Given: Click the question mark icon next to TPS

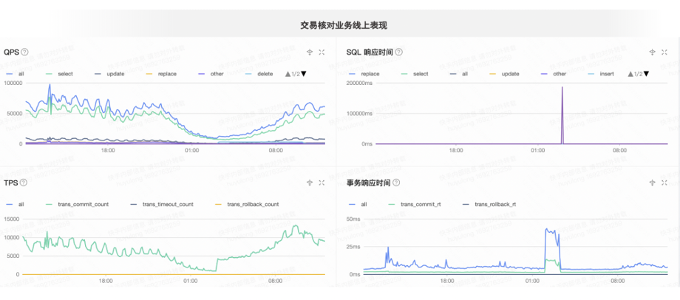Looking at the screenshot, I should (24, 183).
